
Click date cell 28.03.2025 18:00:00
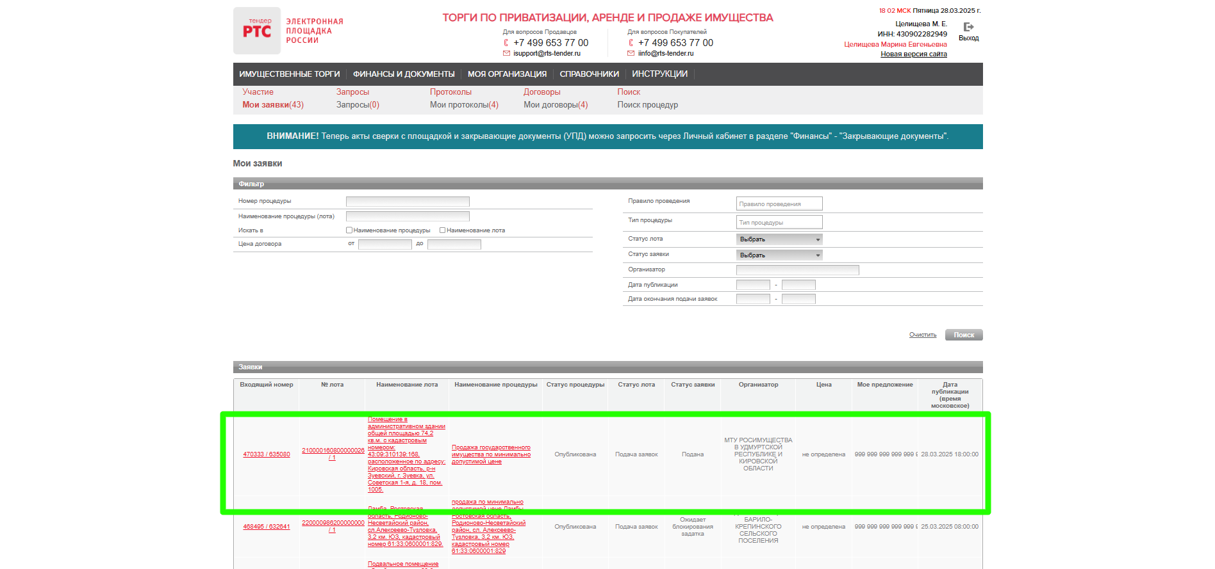950,454
